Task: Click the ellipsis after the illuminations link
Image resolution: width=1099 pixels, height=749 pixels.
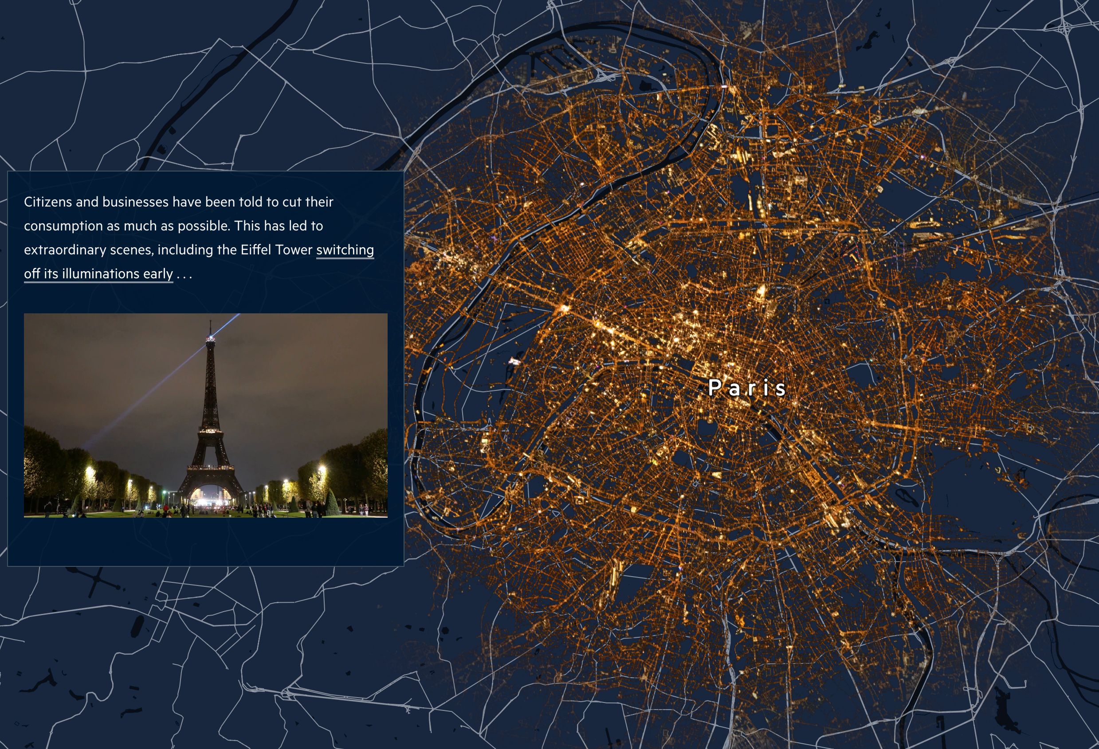Action: click(184, 274)
